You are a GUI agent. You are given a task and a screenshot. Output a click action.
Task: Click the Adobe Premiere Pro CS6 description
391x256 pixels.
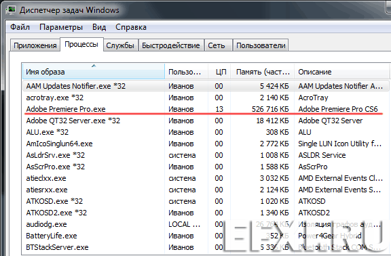[x=338, y=109]
